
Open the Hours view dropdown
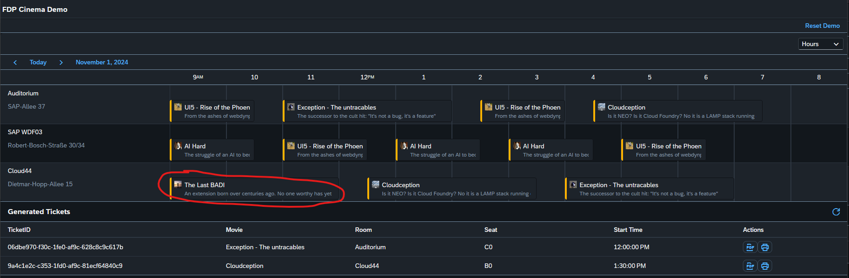pyautogui.click(x=820, y=44)
